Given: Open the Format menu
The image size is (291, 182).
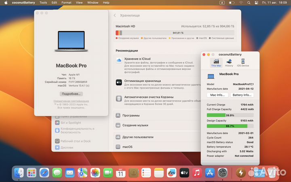Looking at the screenshot, I should click(x=66, y=2).
